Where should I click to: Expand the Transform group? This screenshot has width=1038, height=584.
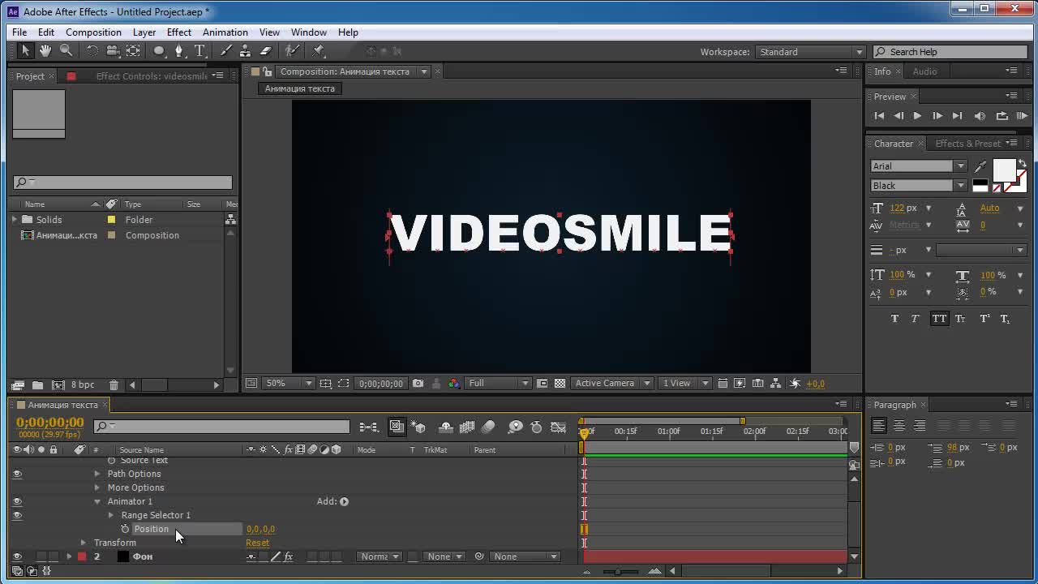pos(84,543)
